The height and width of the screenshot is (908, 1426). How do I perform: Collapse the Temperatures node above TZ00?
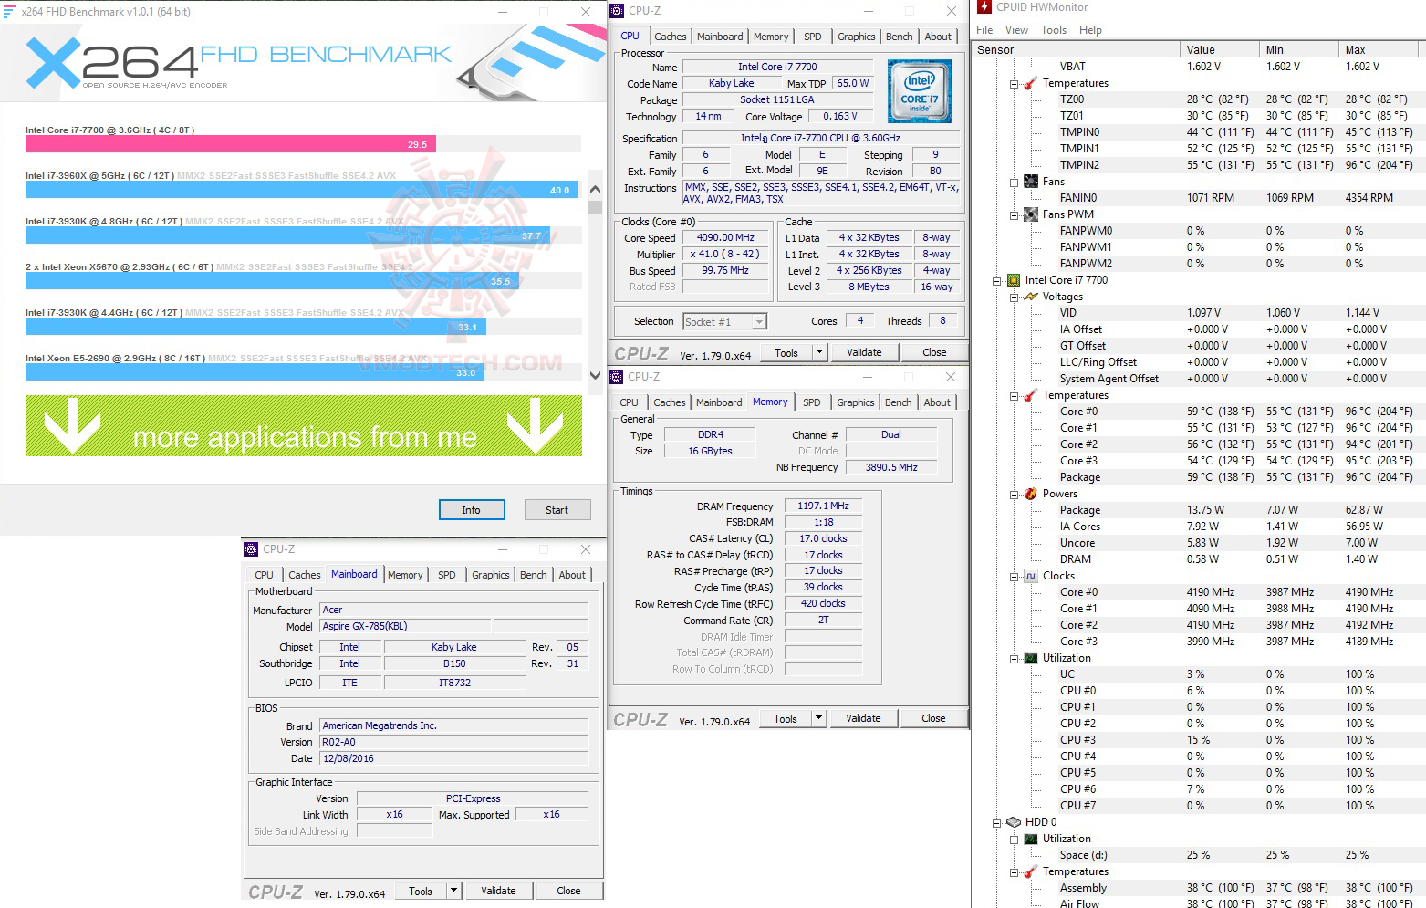[1014, 84]
